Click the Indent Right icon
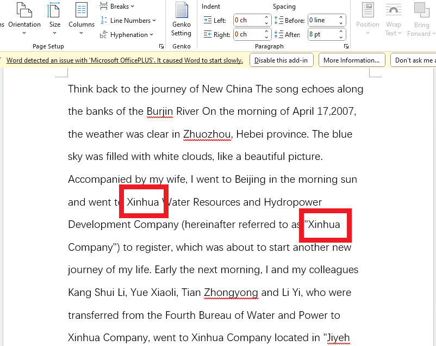The image size is (436, 346). (208, 34)
